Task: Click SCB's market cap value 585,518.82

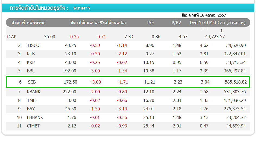Action: [x=236, y=82]
